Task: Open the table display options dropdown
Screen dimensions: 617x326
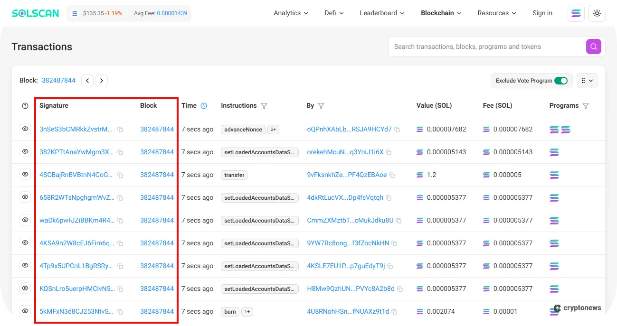Action: [587, 81]
